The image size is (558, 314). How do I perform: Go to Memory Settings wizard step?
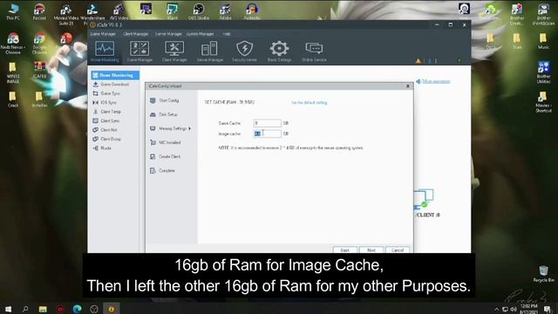point(173,128)
